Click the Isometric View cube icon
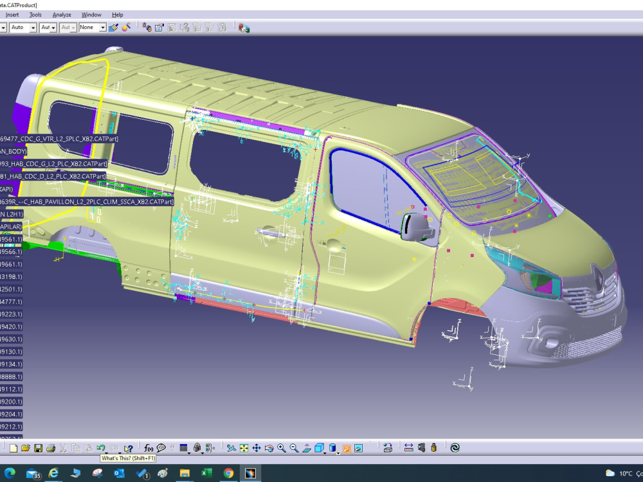 (319, 448)
